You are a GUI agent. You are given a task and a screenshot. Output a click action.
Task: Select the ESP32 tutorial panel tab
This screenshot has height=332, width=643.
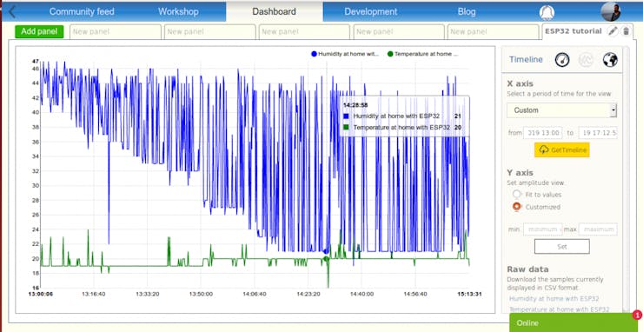(573, 31)
